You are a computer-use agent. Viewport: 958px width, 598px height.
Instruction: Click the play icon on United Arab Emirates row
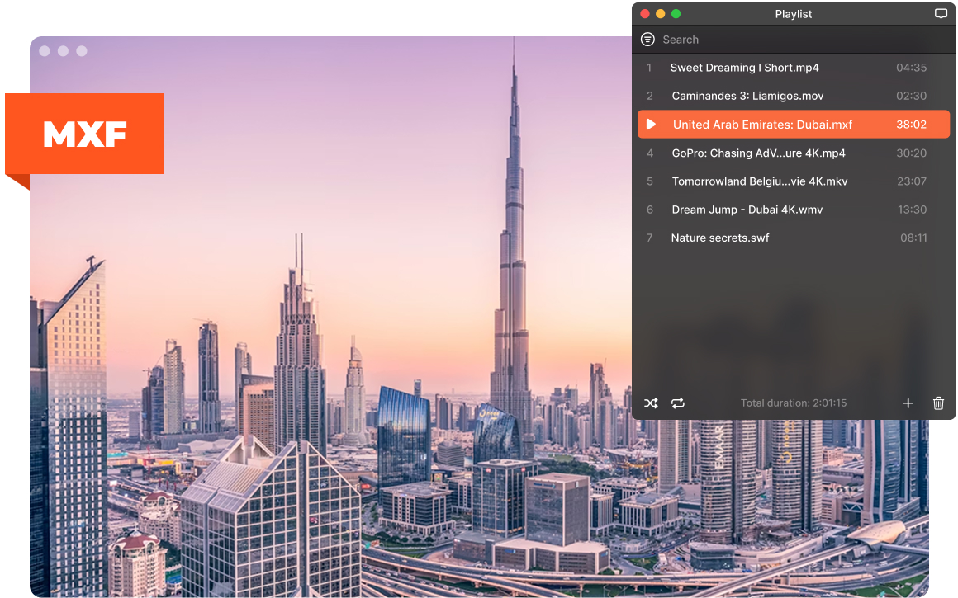coord(652,125)
